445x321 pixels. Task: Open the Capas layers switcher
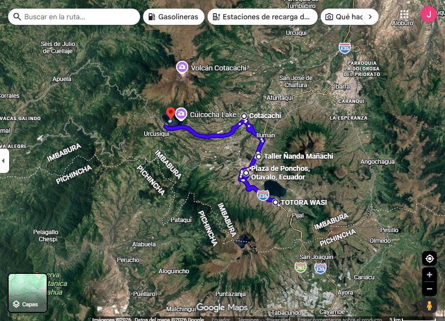(27, 293)
